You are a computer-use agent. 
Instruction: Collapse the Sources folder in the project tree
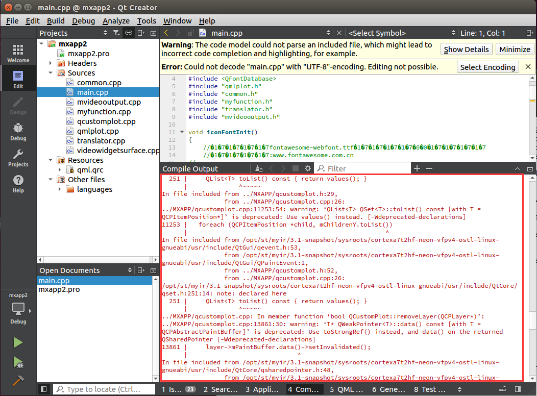click(x=51, y=73)
